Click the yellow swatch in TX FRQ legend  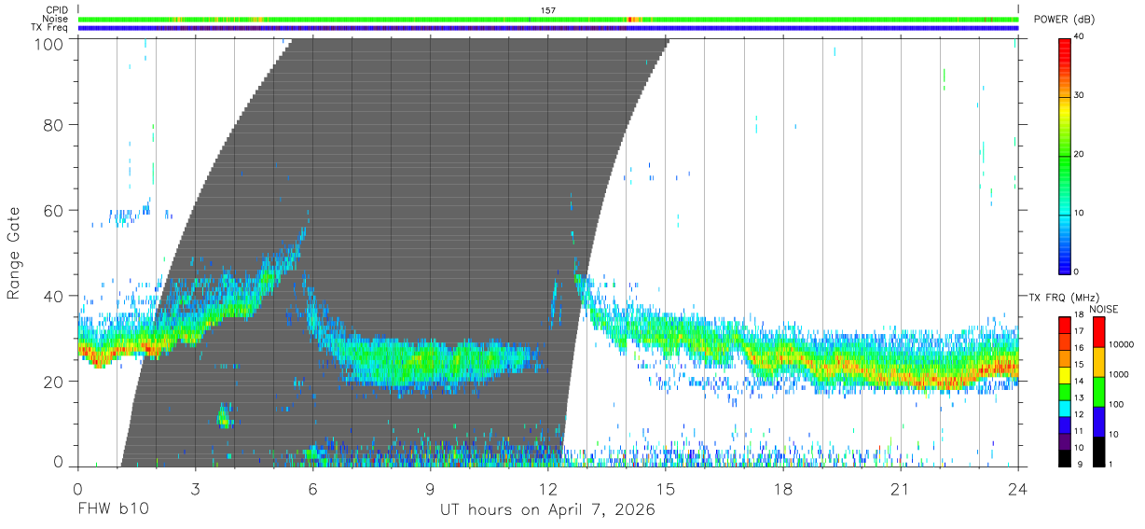click(x=1065, y=376)
